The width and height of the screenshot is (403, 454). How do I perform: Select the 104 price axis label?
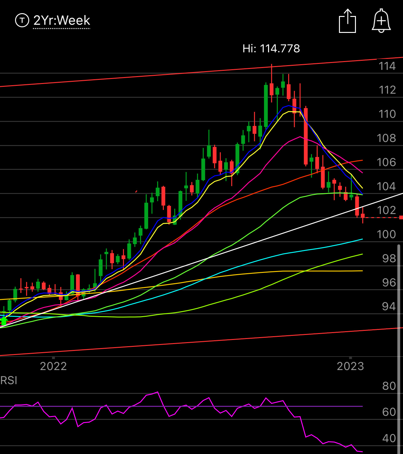pyautogui.click(x=386, y=186)
